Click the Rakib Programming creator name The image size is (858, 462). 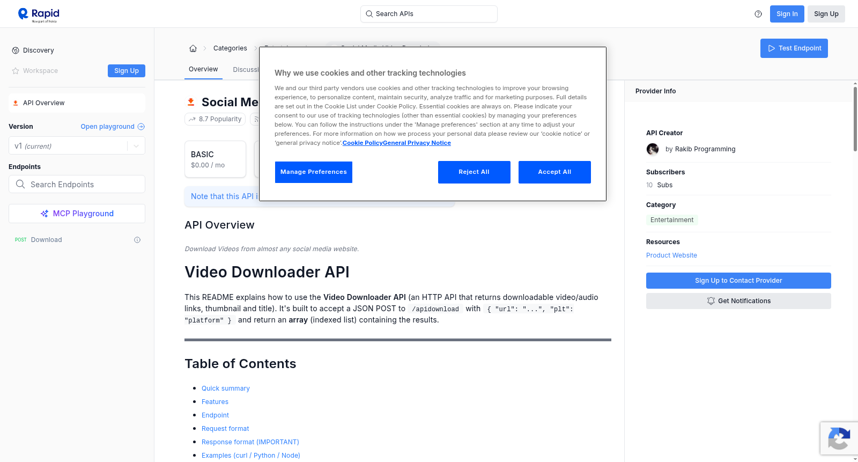(x=705, y=149)
